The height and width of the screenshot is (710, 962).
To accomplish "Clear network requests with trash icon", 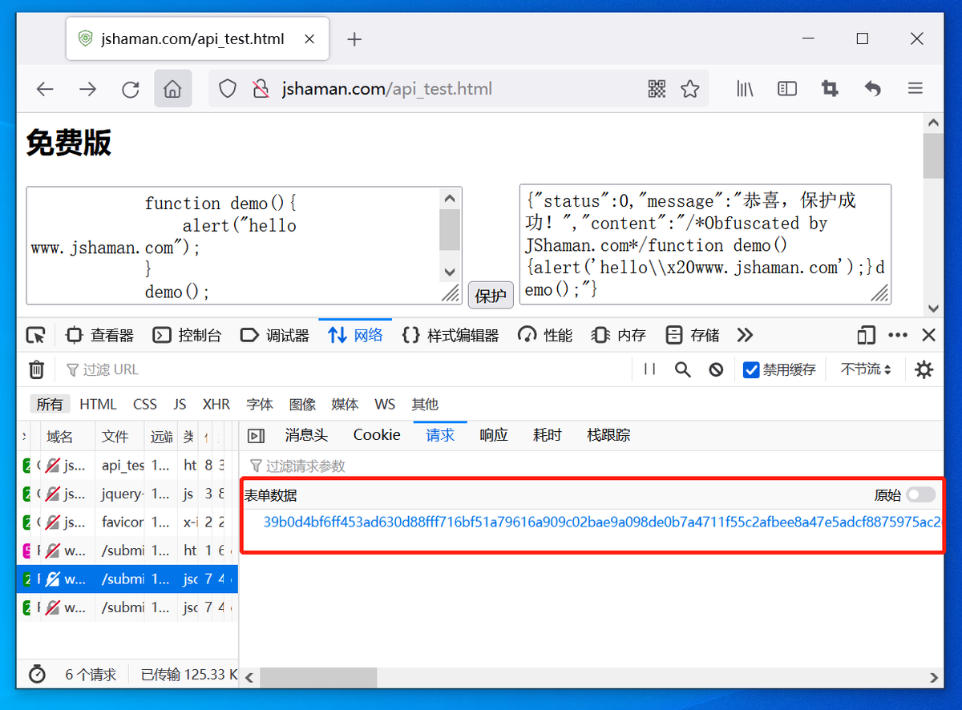I will [x=36, y=369].
